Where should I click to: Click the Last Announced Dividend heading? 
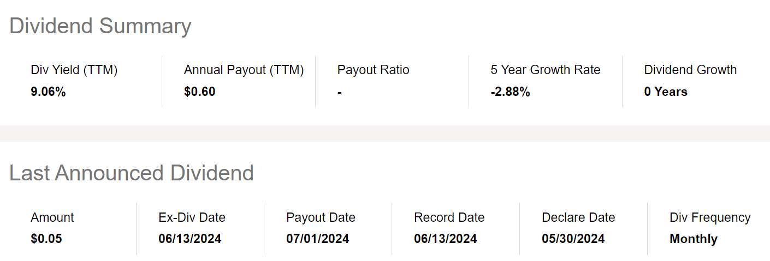coord(131,173)
